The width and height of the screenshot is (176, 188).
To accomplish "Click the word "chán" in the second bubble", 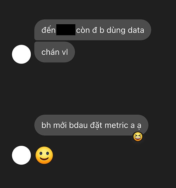I will click(x=50, y=52).
